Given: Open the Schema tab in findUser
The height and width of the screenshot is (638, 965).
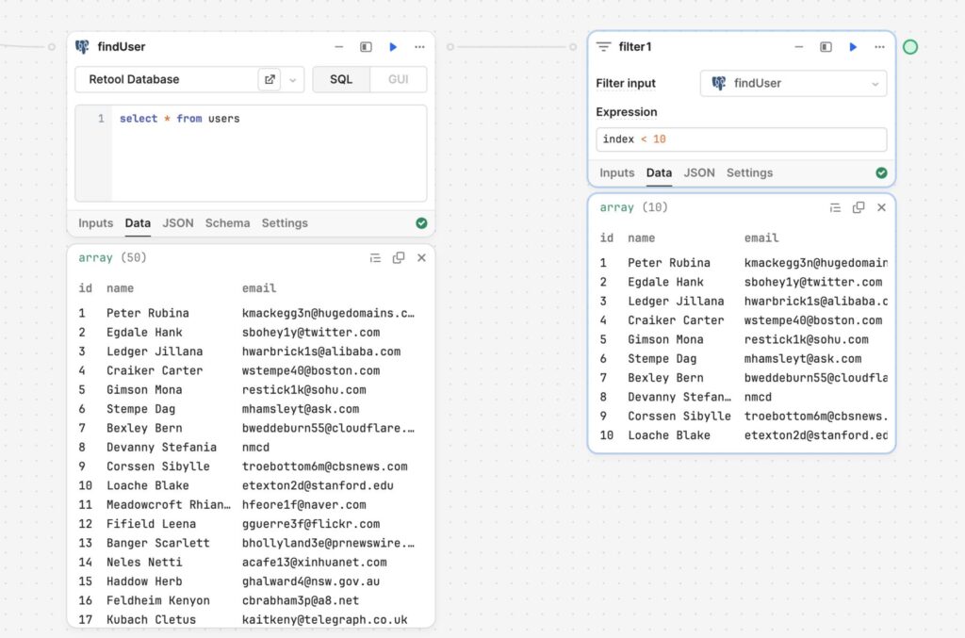Looking at the screenshot, I should pyautogui.click(x=227, y=222).
